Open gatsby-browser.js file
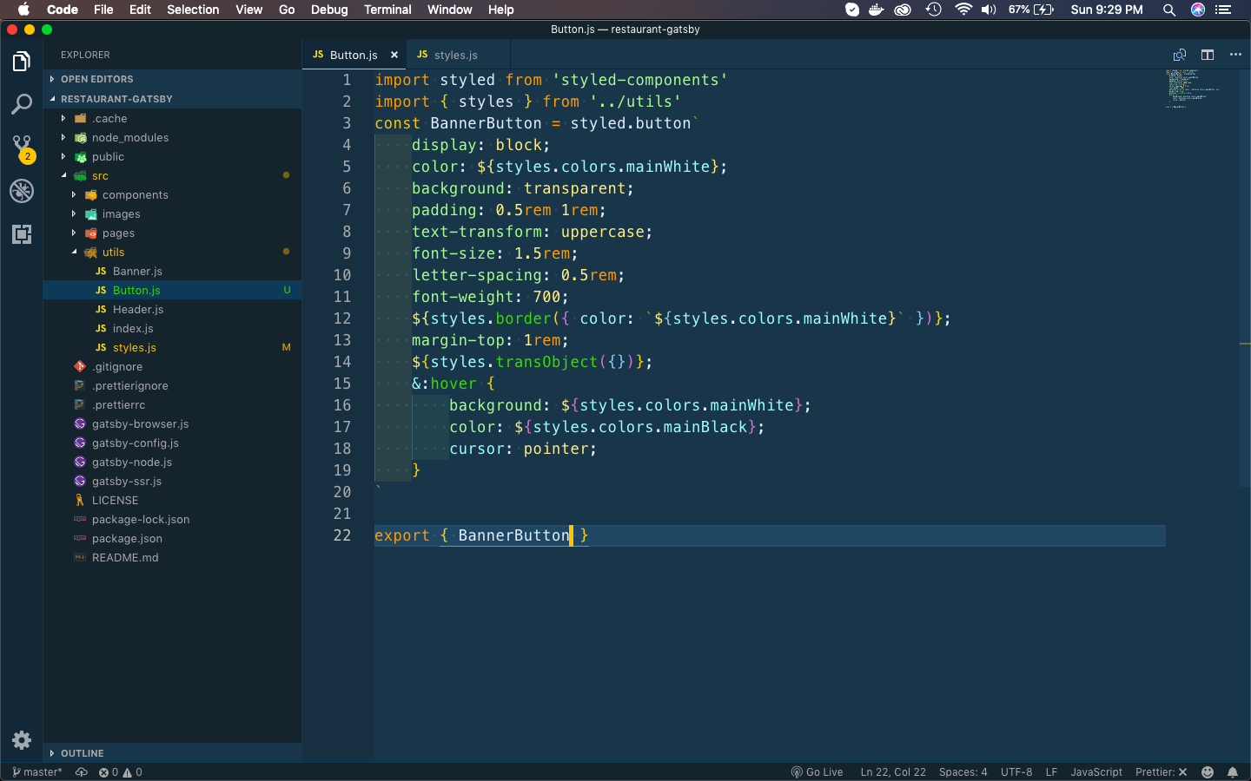 (172, 424)
